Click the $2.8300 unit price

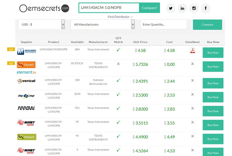pos(140,109)
